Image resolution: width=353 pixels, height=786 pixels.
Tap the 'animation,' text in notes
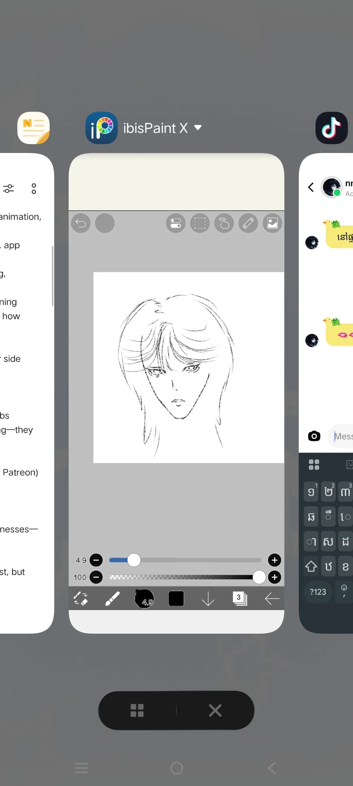click(x=21, y=217)
